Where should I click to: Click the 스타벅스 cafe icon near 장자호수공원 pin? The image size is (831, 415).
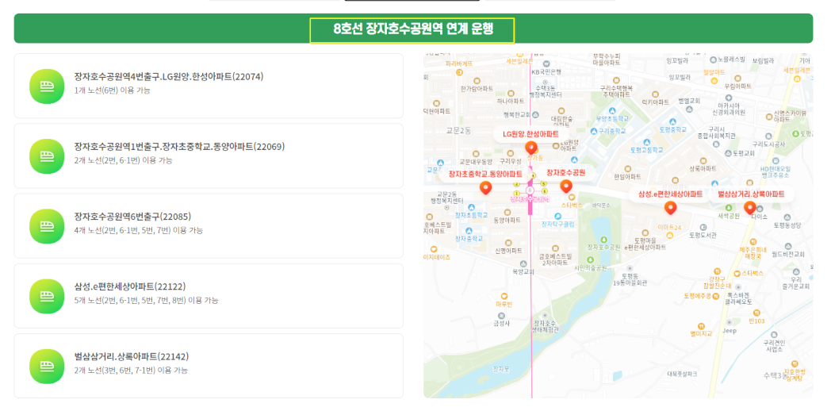click(572, 197)
